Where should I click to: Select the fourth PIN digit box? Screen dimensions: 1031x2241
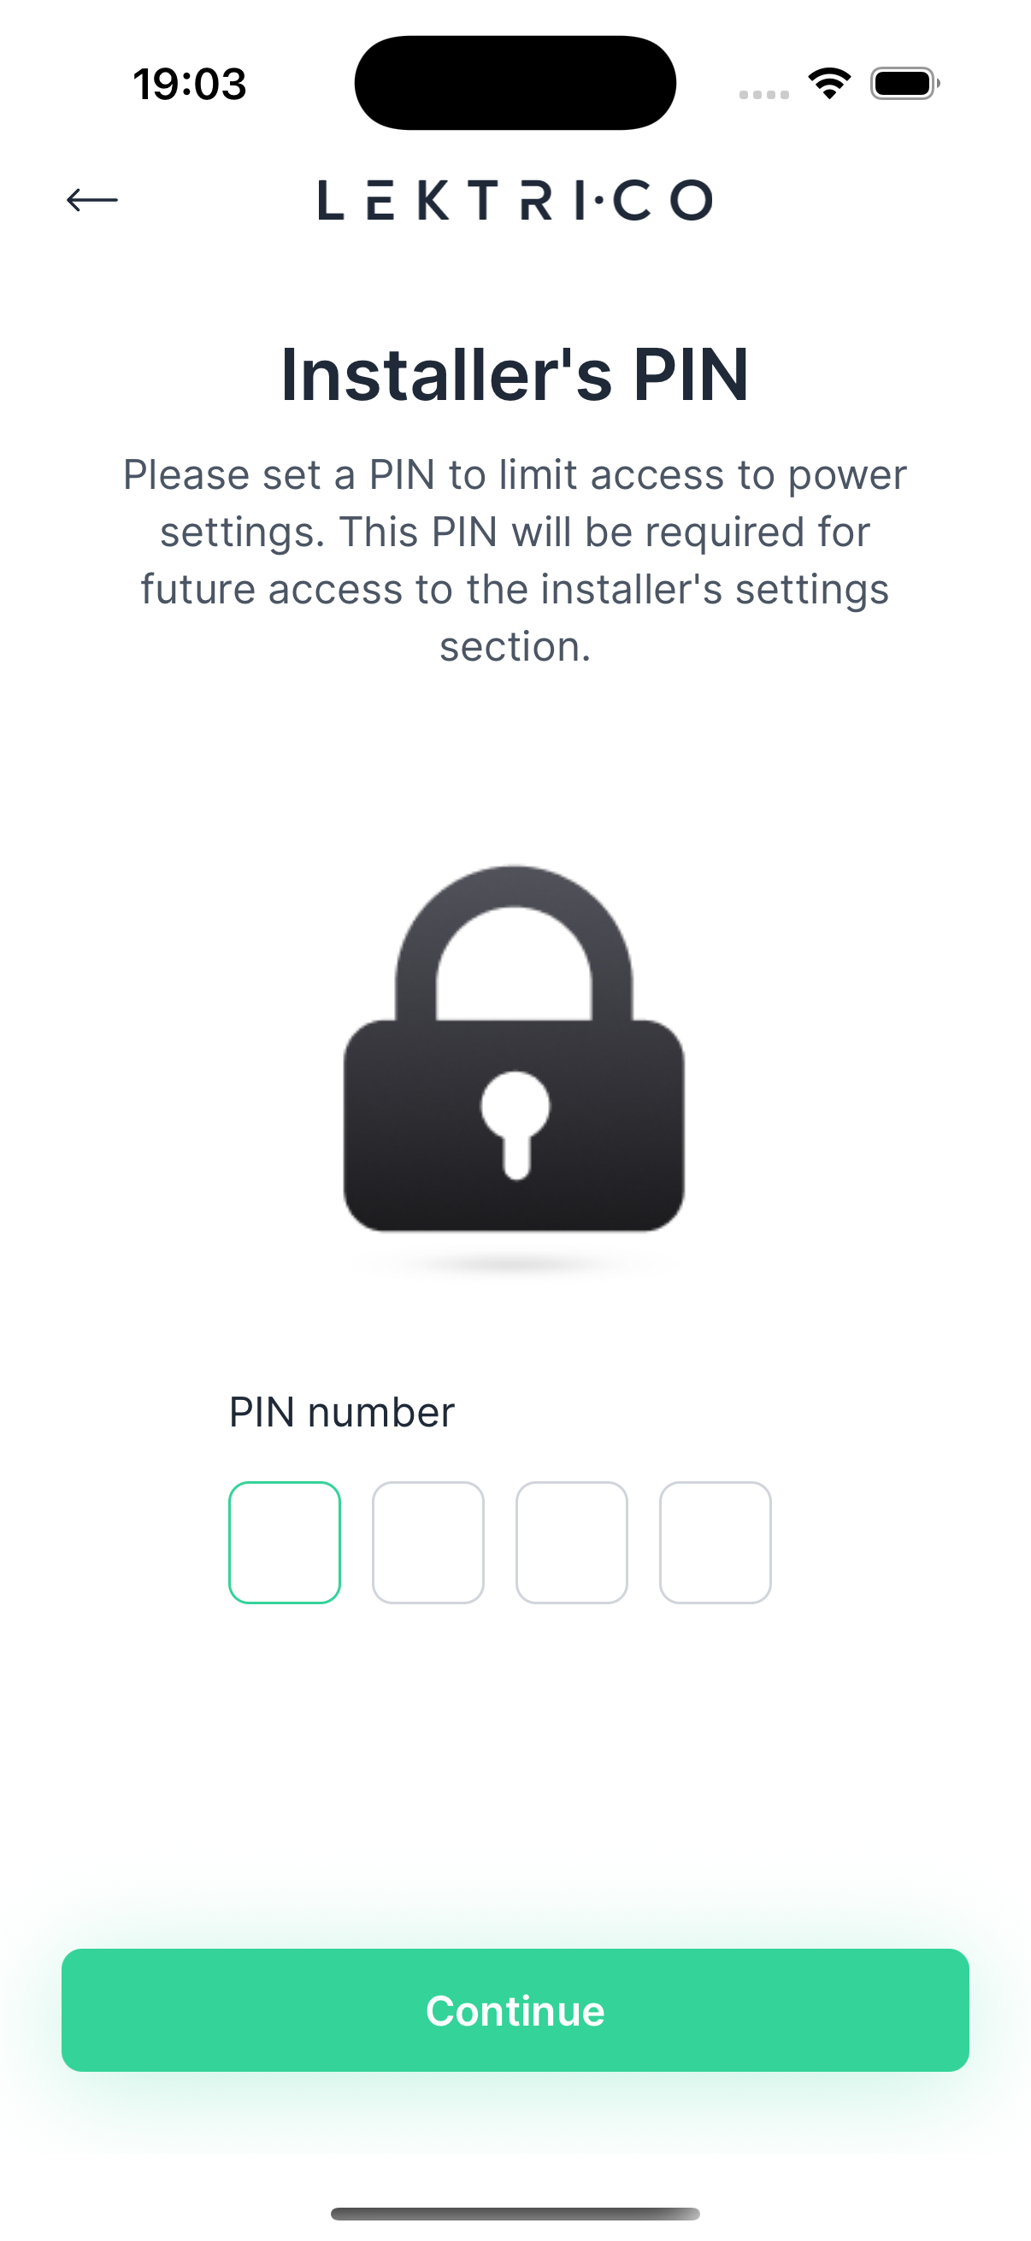pyautogui.click(x=716, y=1542)
